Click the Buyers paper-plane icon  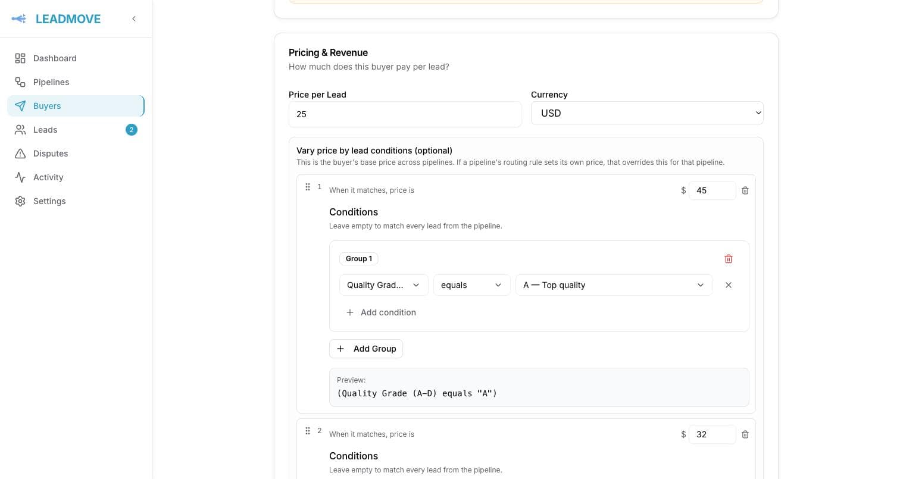[20, 106]
